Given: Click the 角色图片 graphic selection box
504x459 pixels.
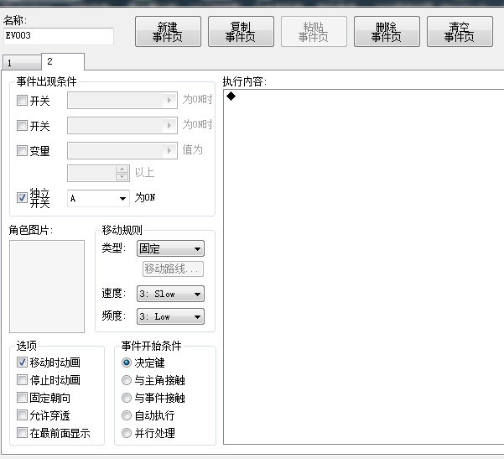Looking at the screenshot, I should tap(47, 286).
